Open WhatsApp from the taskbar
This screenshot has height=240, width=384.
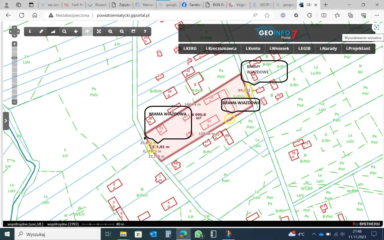pos(198,234)
